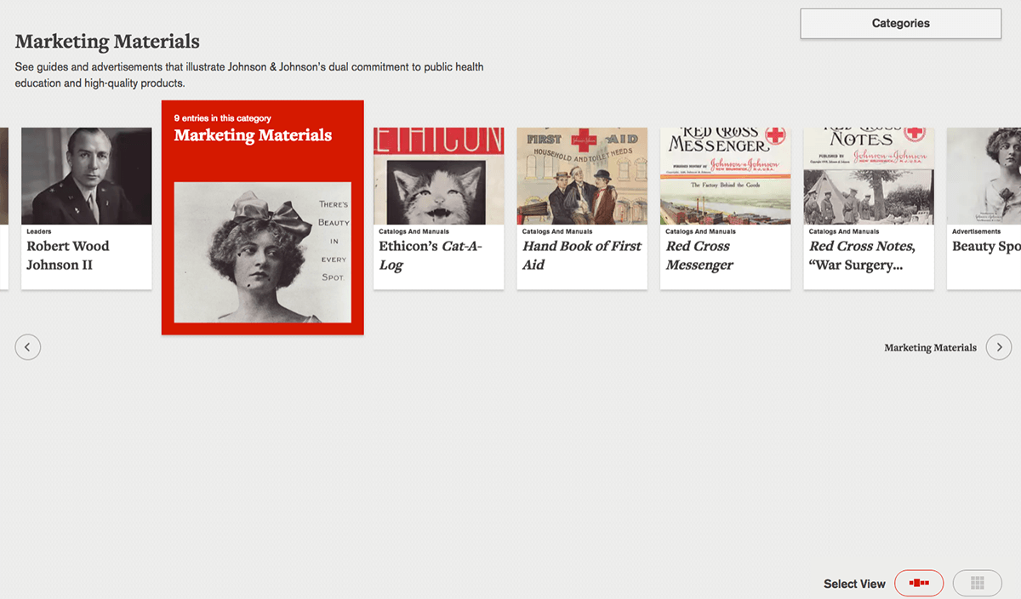Click '9 entries in this category' text
The height and width of the screenshot is (599, 1021).
pos(223,118)
